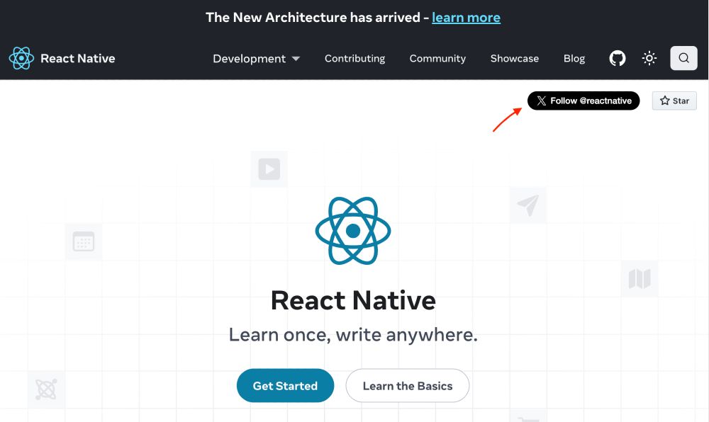Follow @reactnative on X
This screenshot has width=709, height=422.
(584, 101)
